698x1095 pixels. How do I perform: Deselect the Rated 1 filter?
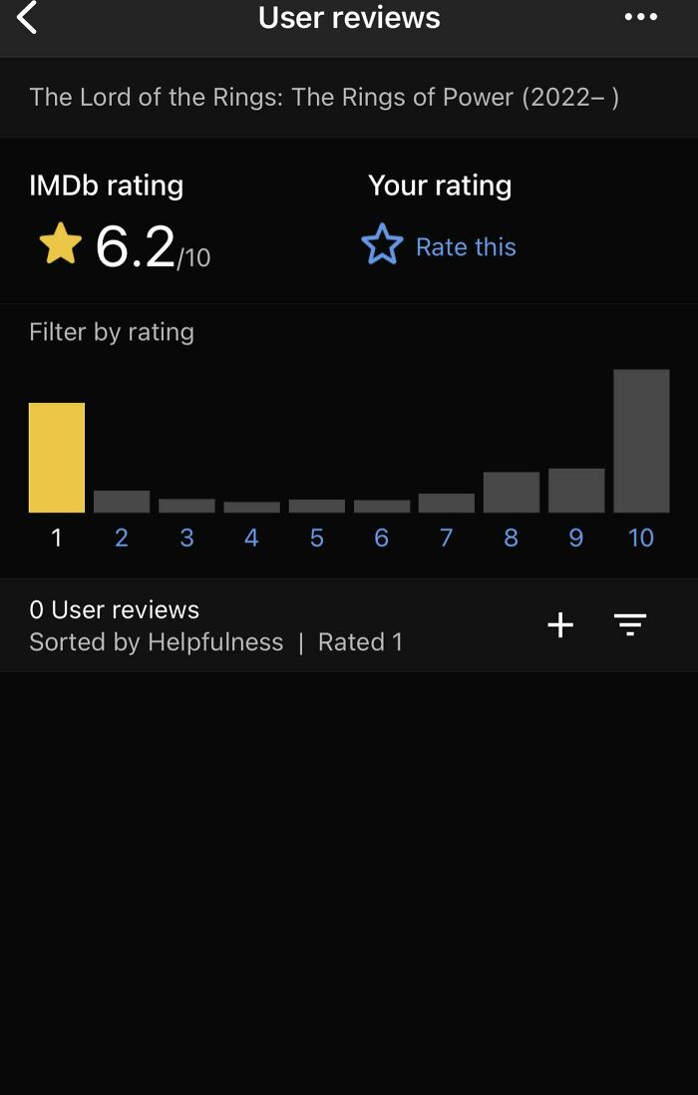(x=361, y=641)
